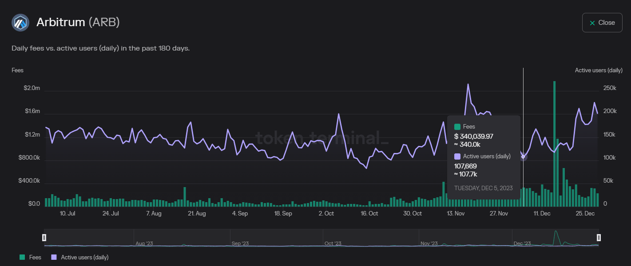The height and width of the screenshot is (266, 631).
Task: Click the '4. Sep' x-axis label
Action: (x=240, y=214)
